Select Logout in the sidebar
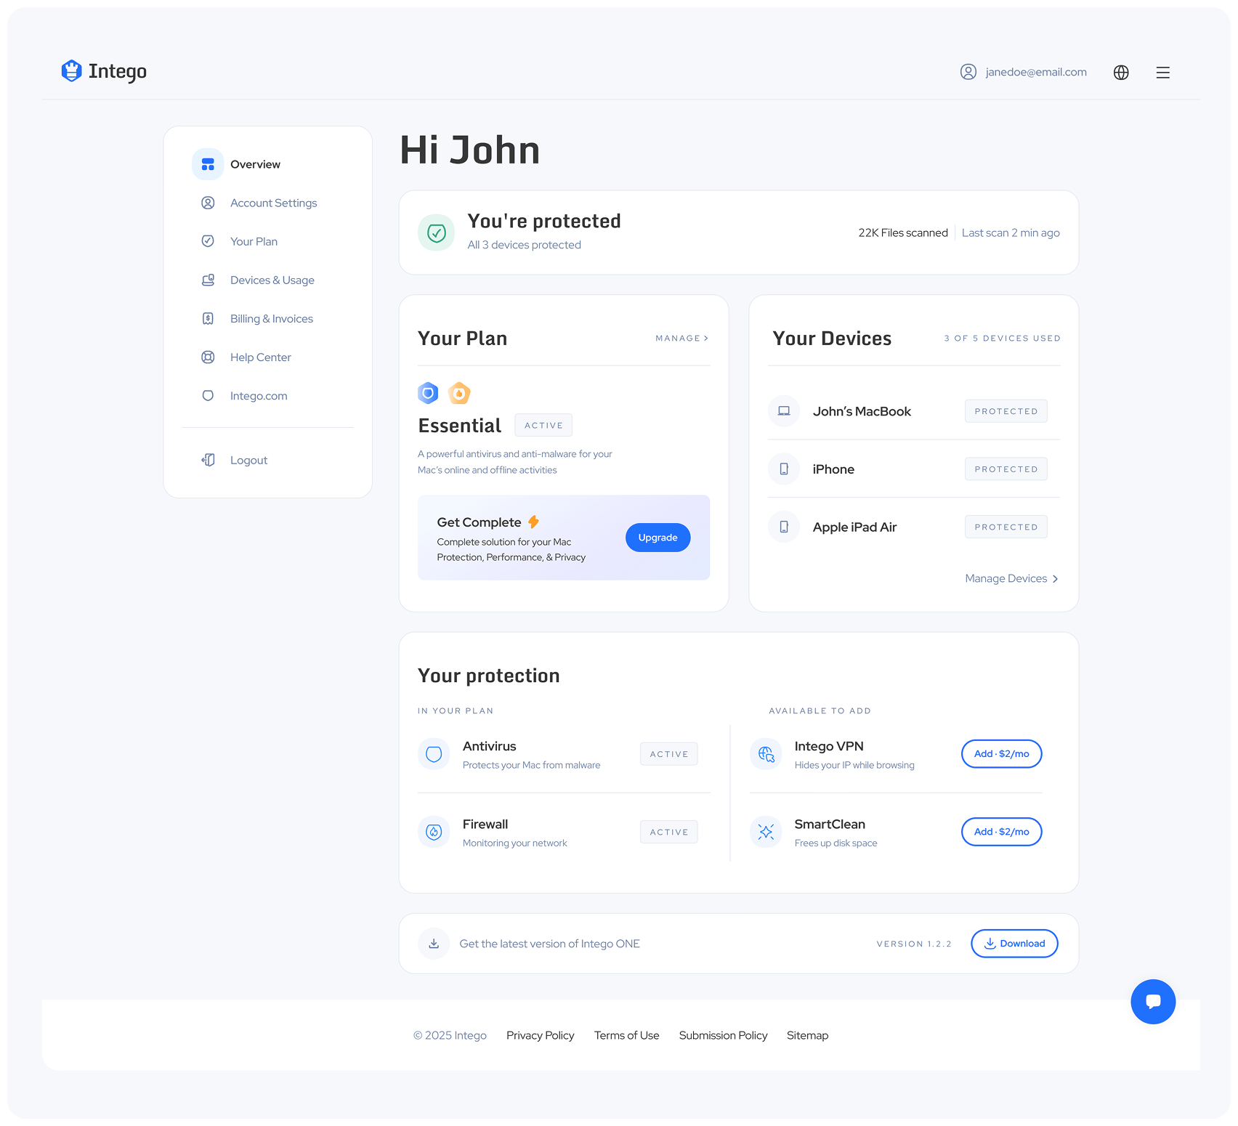Viewport: 1238px width, 1126px height. pos(248,460)
